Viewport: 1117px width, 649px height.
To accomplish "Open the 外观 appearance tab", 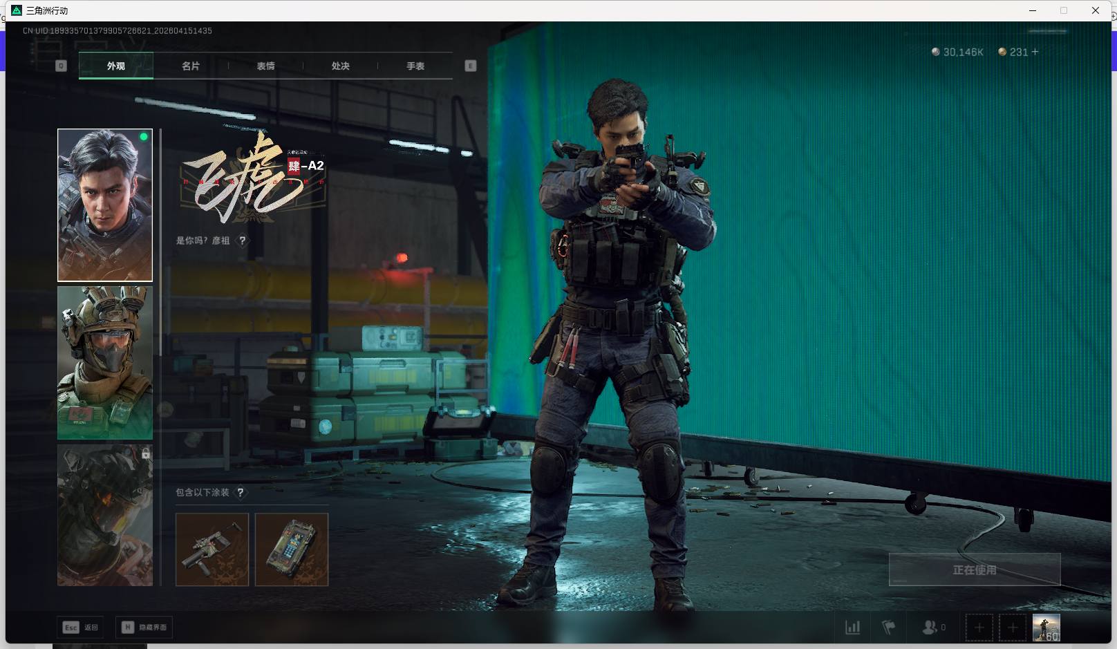I will tap(116, 66).
